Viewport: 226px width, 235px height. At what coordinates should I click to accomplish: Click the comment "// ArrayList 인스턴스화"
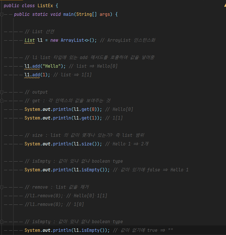tap(128, 40)
